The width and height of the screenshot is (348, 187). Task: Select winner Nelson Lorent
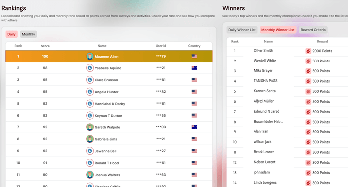point(264,162)
